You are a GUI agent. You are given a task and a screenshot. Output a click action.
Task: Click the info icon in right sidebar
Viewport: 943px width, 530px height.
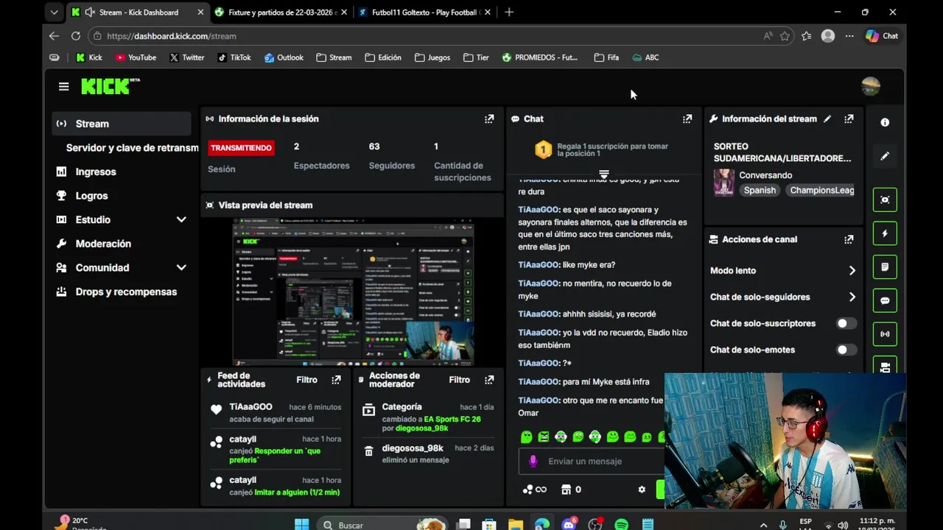885,122
